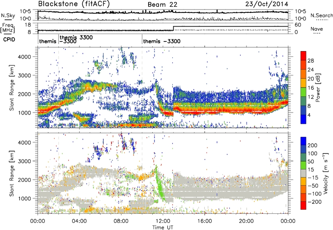
Task: Click the power panel 'Slant Range [km]' title
Action: (12, 88)
